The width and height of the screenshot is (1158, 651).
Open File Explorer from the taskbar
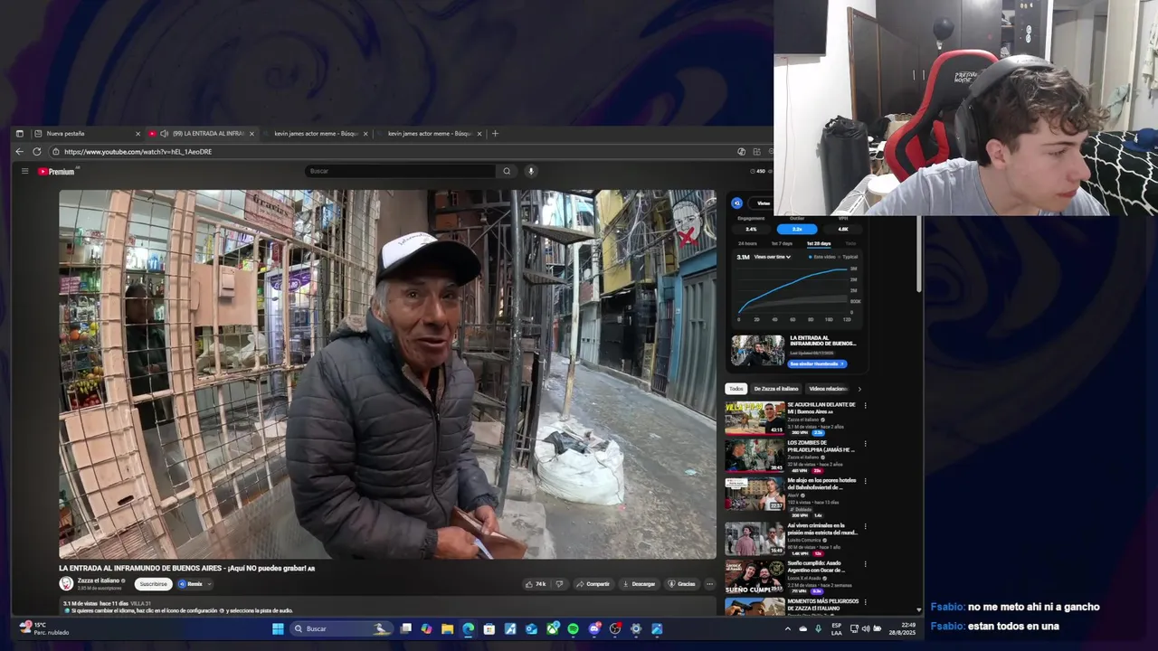click(447, 628)
